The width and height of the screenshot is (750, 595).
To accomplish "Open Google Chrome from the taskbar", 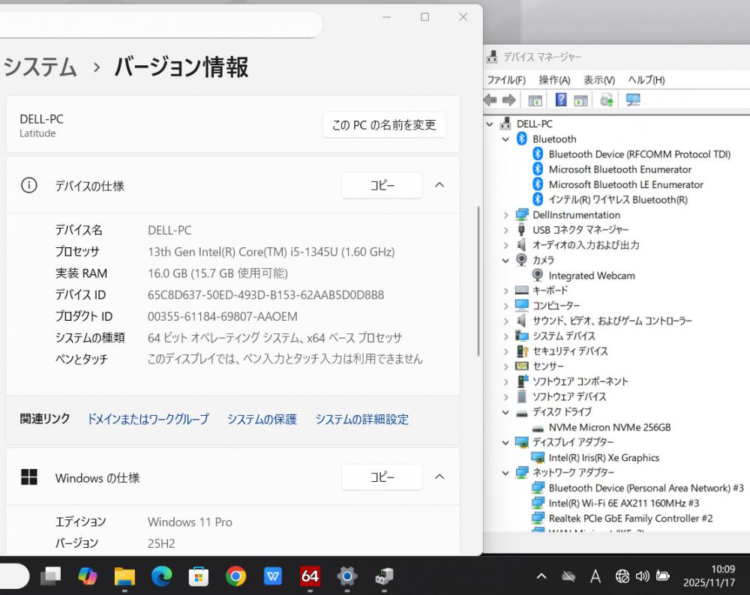I will (235, 576).
